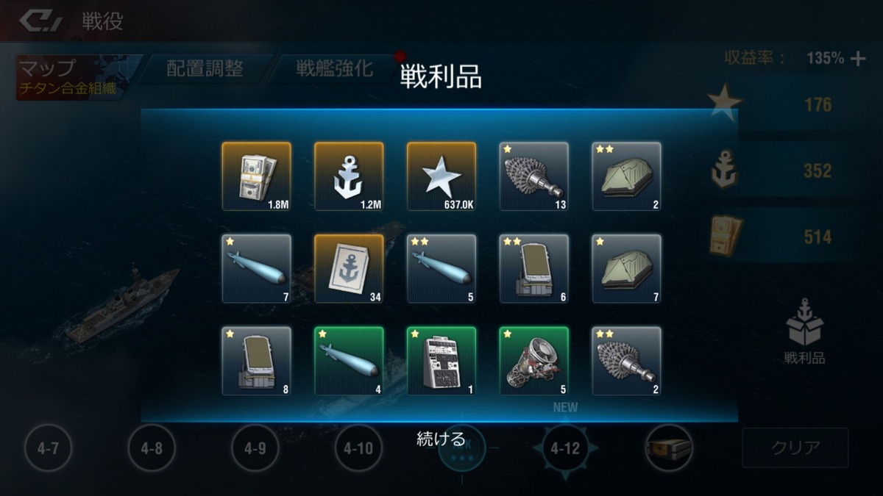Click the 続ける continue button

441,439
